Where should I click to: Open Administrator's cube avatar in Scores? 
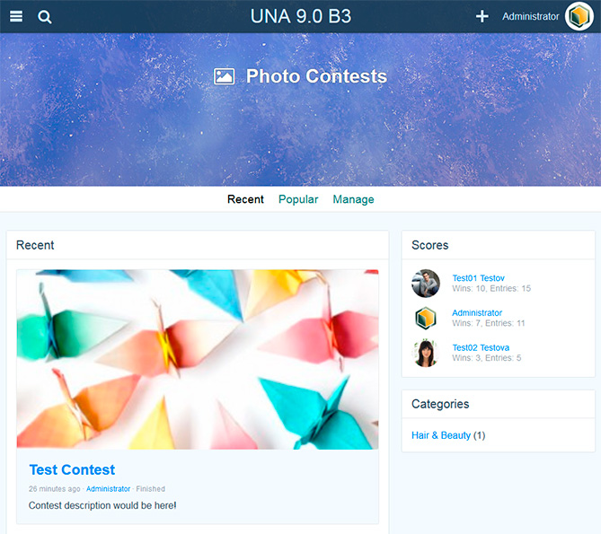coord(426,318)
